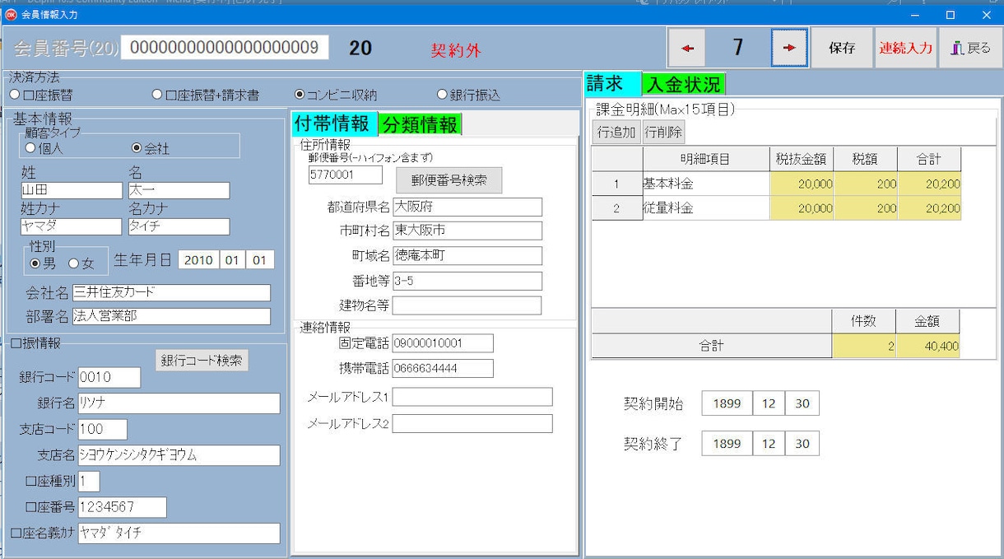Screen dimensions: 1004x559
Task: Click 携帯電話 field 0666634444
Action: click(443, 368)
